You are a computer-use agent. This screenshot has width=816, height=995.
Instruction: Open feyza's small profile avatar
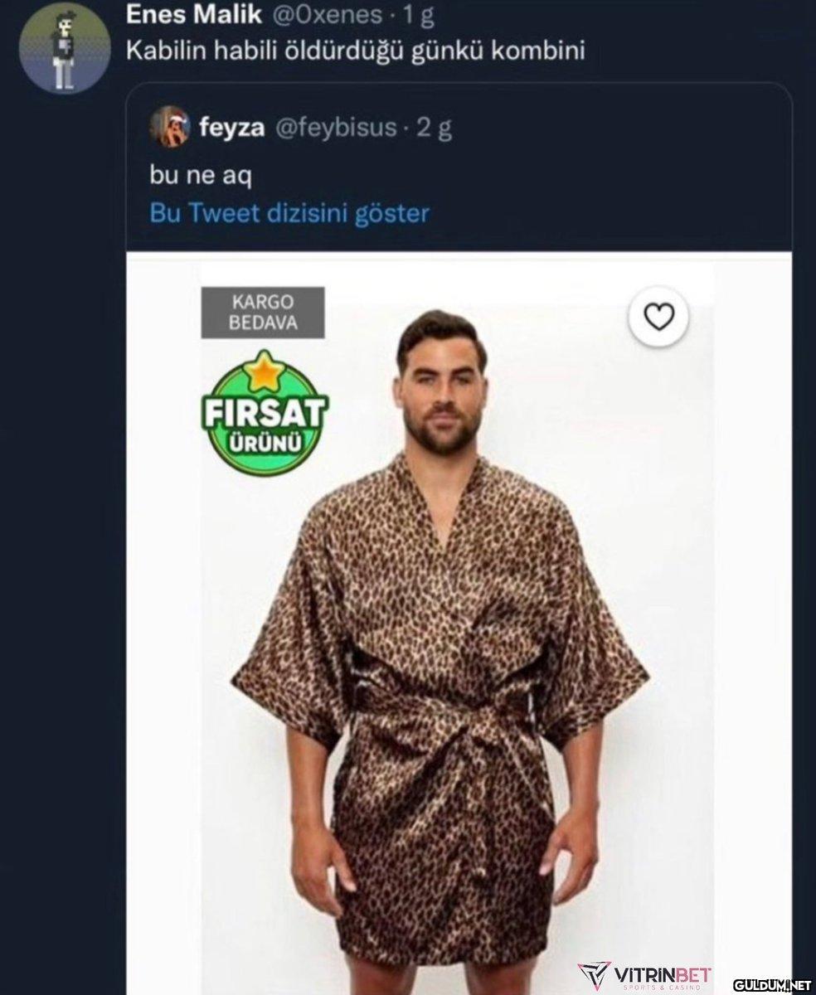pyautogui.click(x=170, y=127)
